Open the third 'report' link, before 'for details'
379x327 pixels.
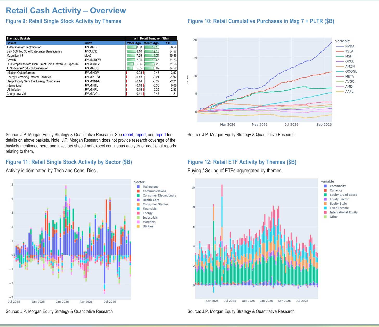161,135
